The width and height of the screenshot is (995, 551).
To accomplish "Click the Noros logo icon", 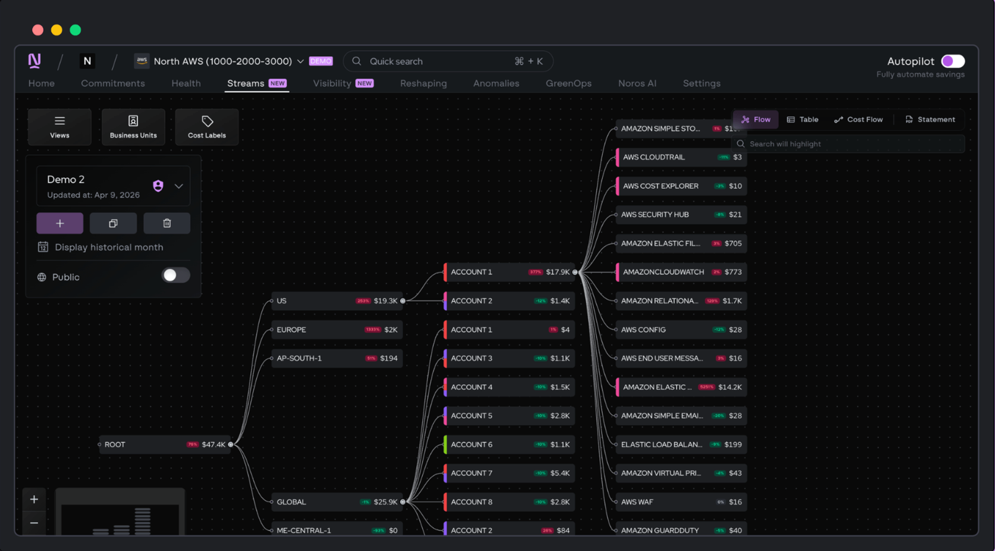I will 34,61.
